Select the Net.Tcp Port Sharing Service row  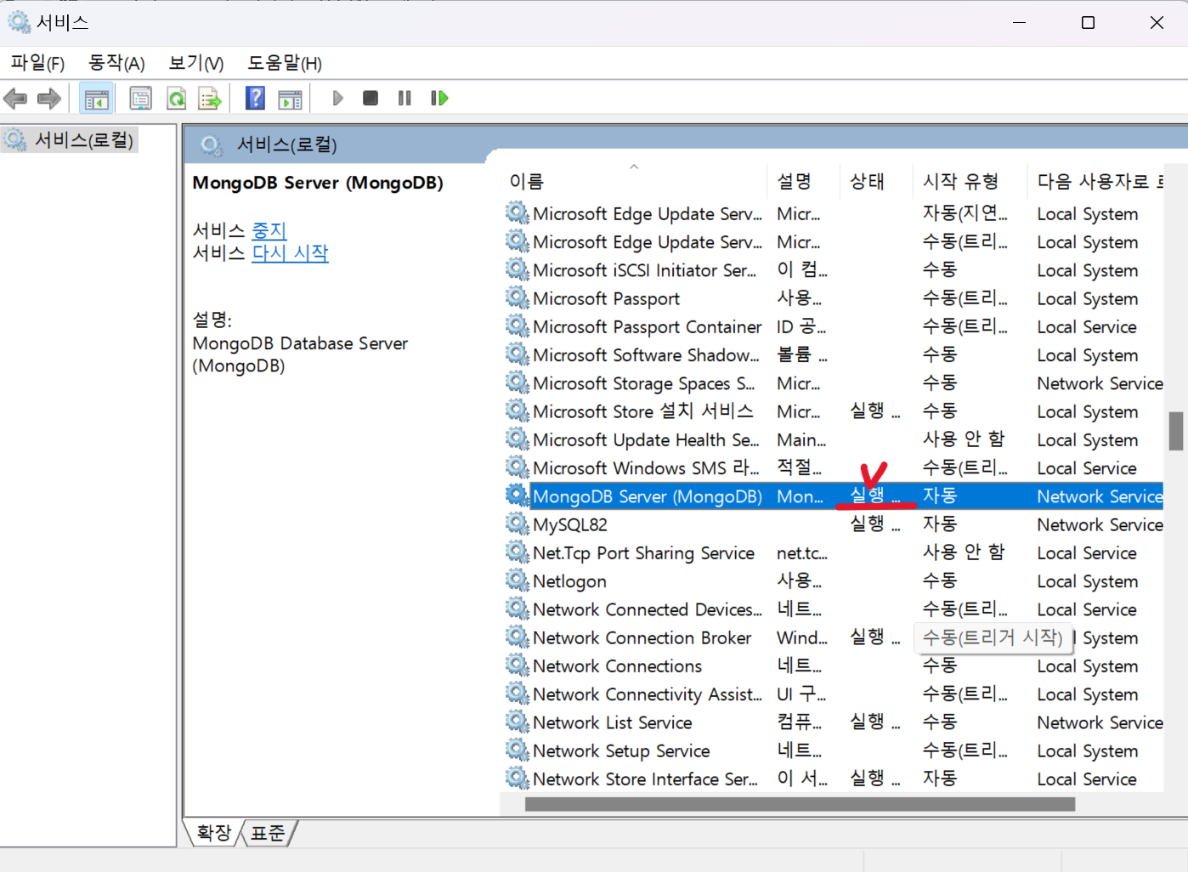(x=834, y=552)
